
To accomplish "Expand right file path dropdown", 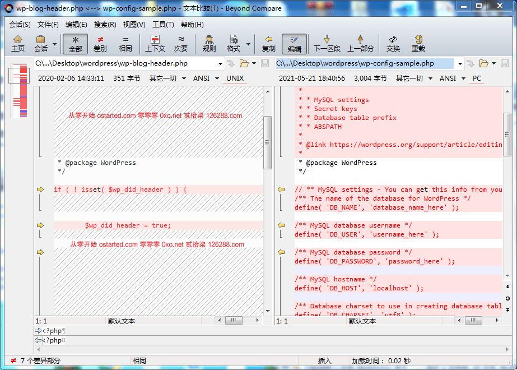I will pos(460,64).
